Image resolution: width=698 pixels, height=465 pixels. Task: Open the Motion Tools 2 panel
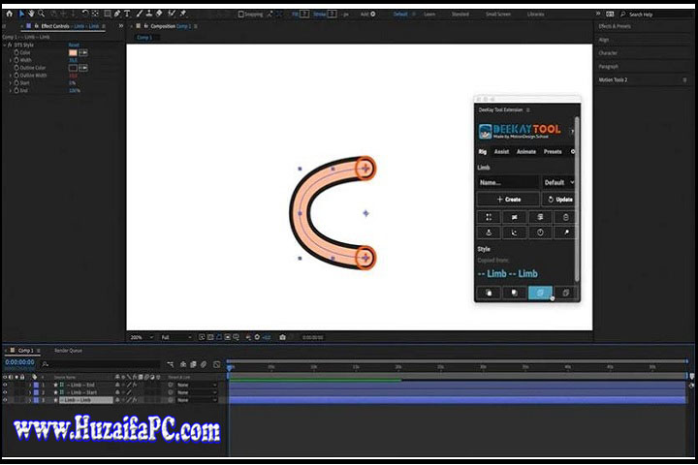[613, 79]
